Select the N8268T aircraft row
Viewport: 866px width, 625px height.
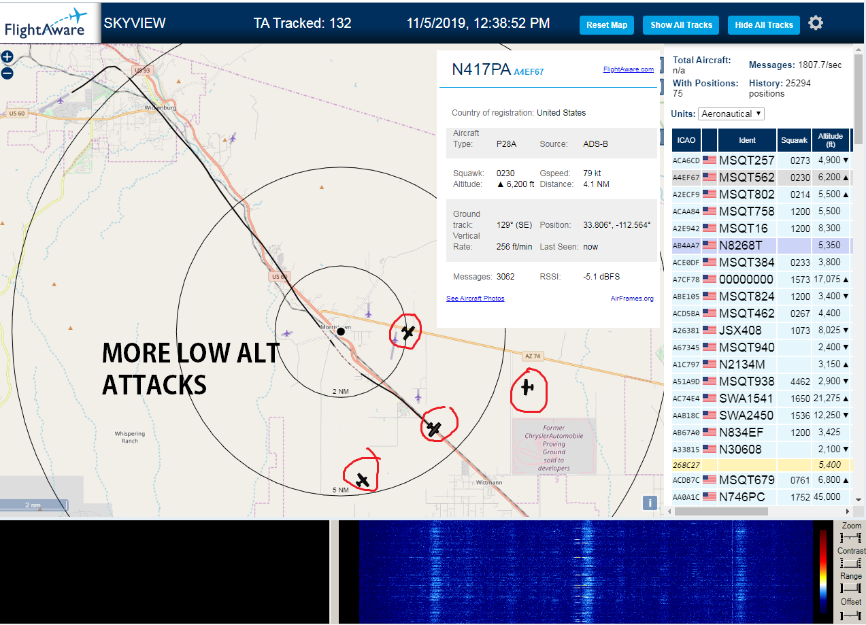click(x=761, y=246)
